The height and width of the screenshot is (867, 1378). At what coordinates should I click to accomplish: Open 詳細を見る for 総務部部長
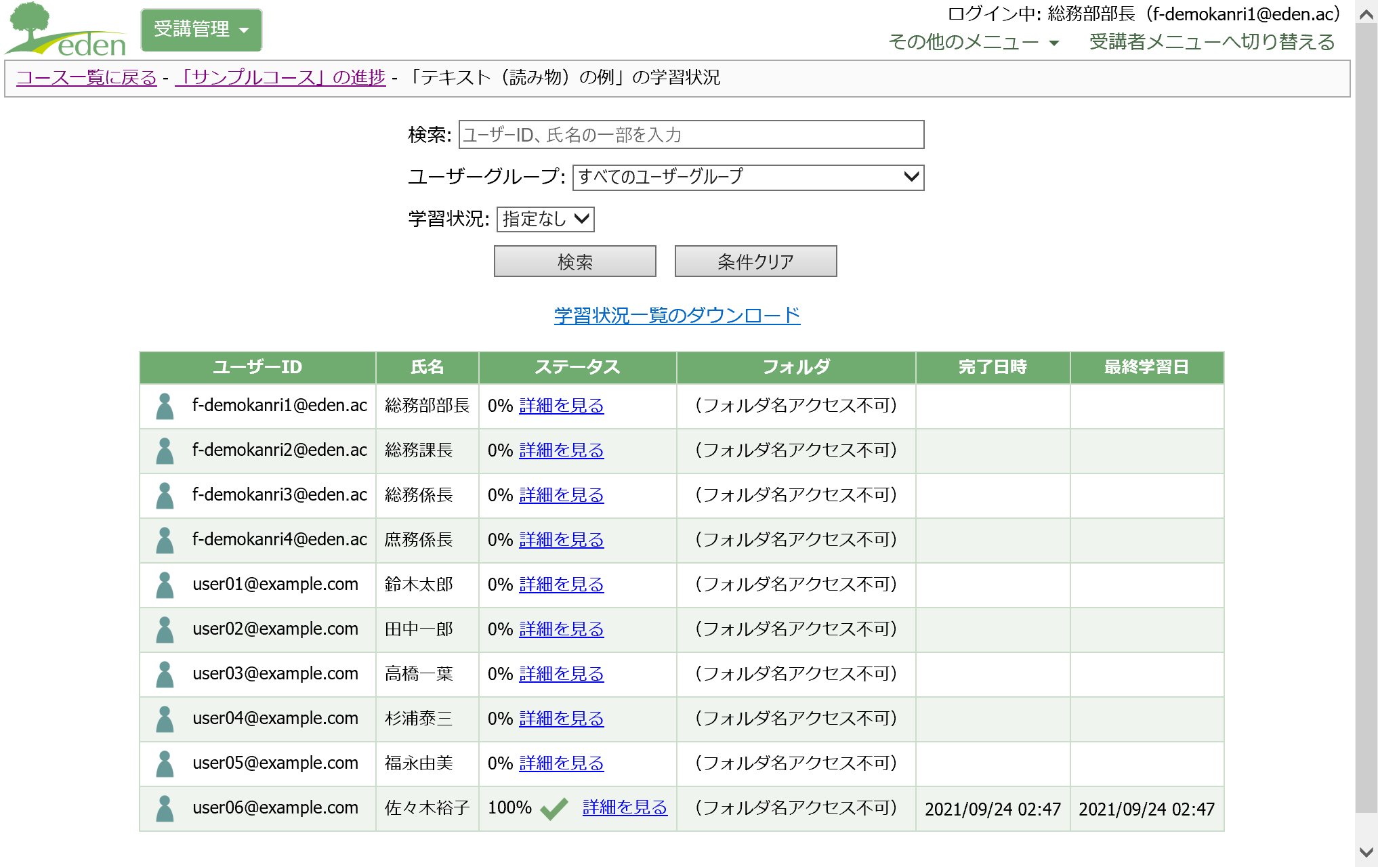coord(562,406)
